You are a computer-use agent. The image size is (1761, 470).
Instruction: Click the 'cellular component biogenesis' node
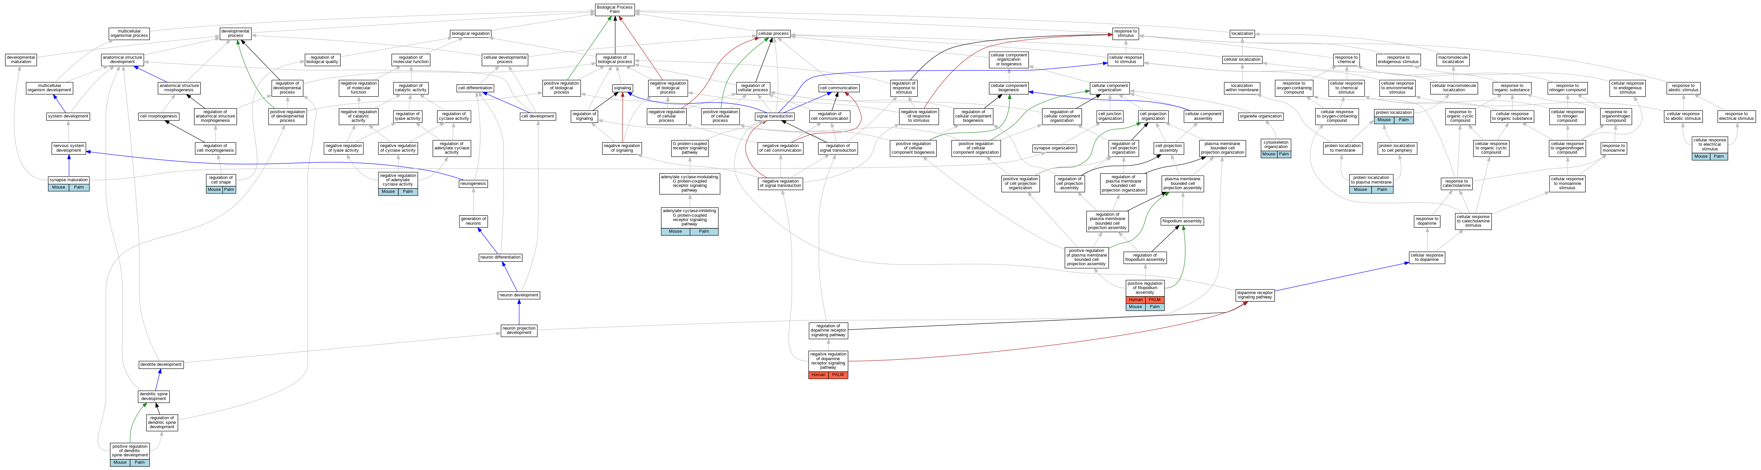pyautogui.click(x=1008, y=88)
